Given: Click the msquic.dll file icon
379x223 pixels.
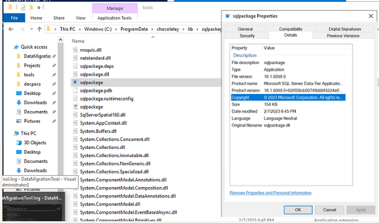Looking at the screenshot, I should [75, 50].
